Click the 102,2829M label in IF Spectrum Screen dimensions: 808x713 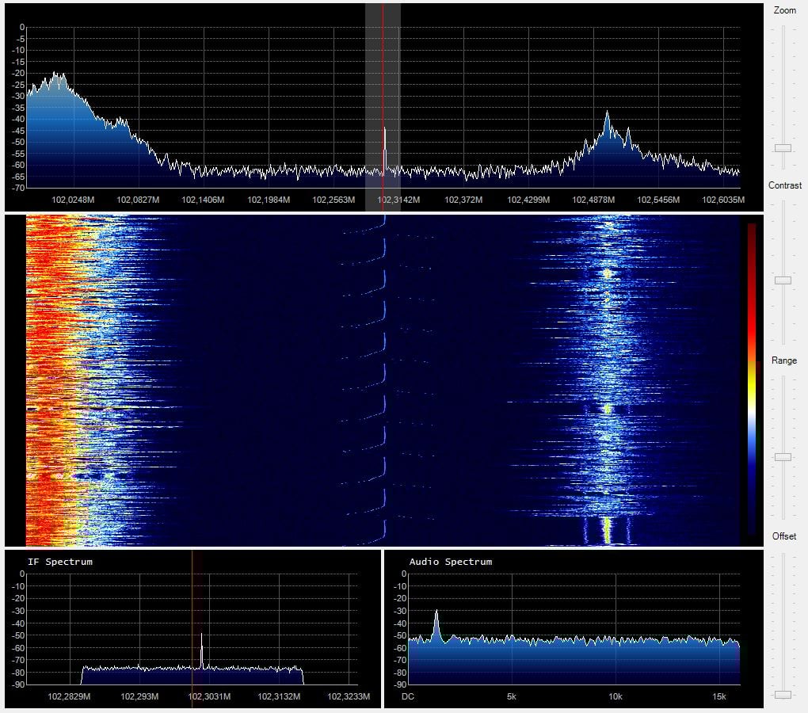pos(69,696)
